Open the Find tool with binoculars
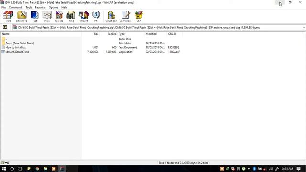Screen dimensions: 306x172 tap(71, 16)
